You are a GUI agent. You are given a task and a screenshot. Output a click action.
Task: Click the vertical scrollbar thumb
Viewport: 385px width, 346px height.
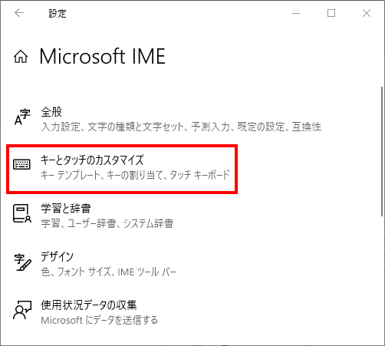pyautogui.click(x=382, y=151)
